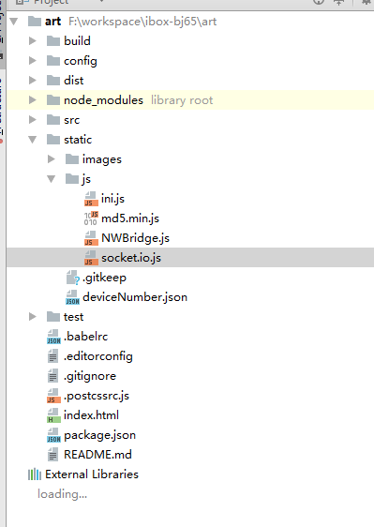Image resolution: width=374 pixels, height=527 pixels.
Task: Select the art project root label
Action: [x=52, y=22]
